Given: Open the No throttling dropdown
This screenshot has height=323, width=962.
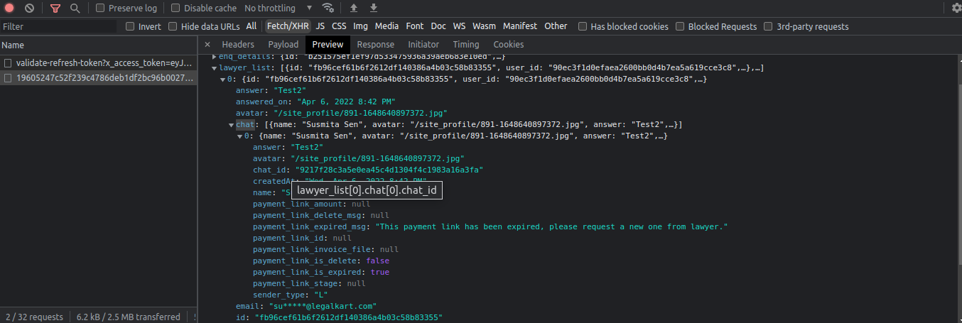Looking at the screenshot, I should pyautogui.click(x=279, y=9).
